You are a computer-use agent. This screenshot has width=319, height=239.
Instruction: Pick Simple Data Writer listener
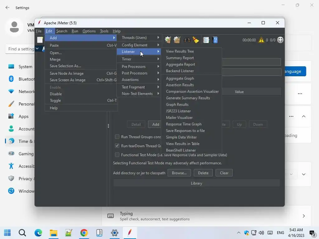tap(191, 137)
